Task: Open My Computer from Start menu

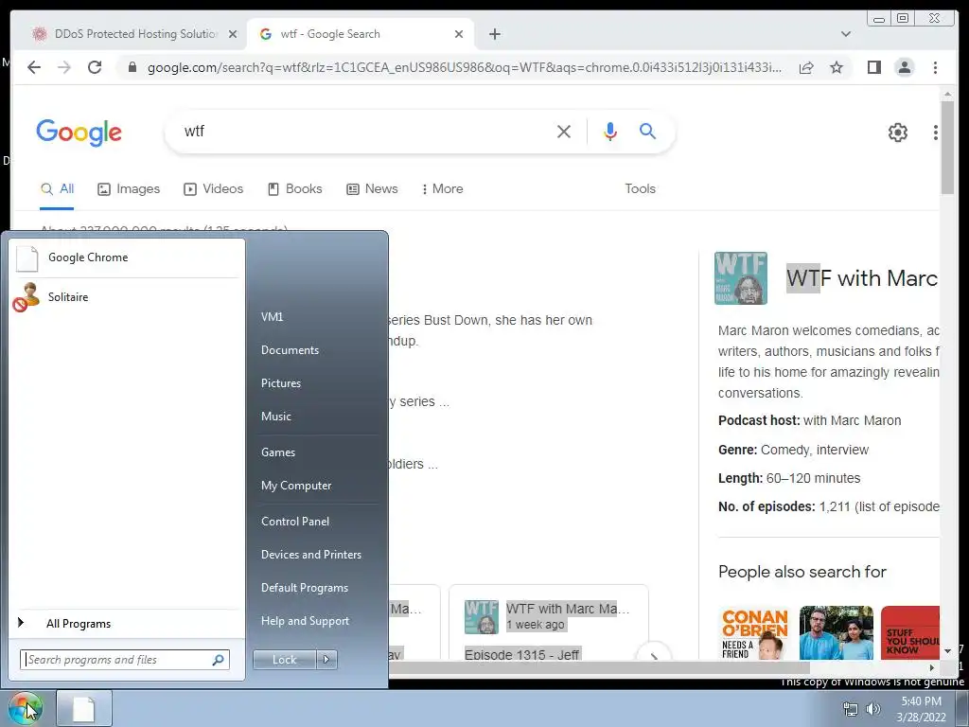Action: pyautogui.click(x=296, y=486)
